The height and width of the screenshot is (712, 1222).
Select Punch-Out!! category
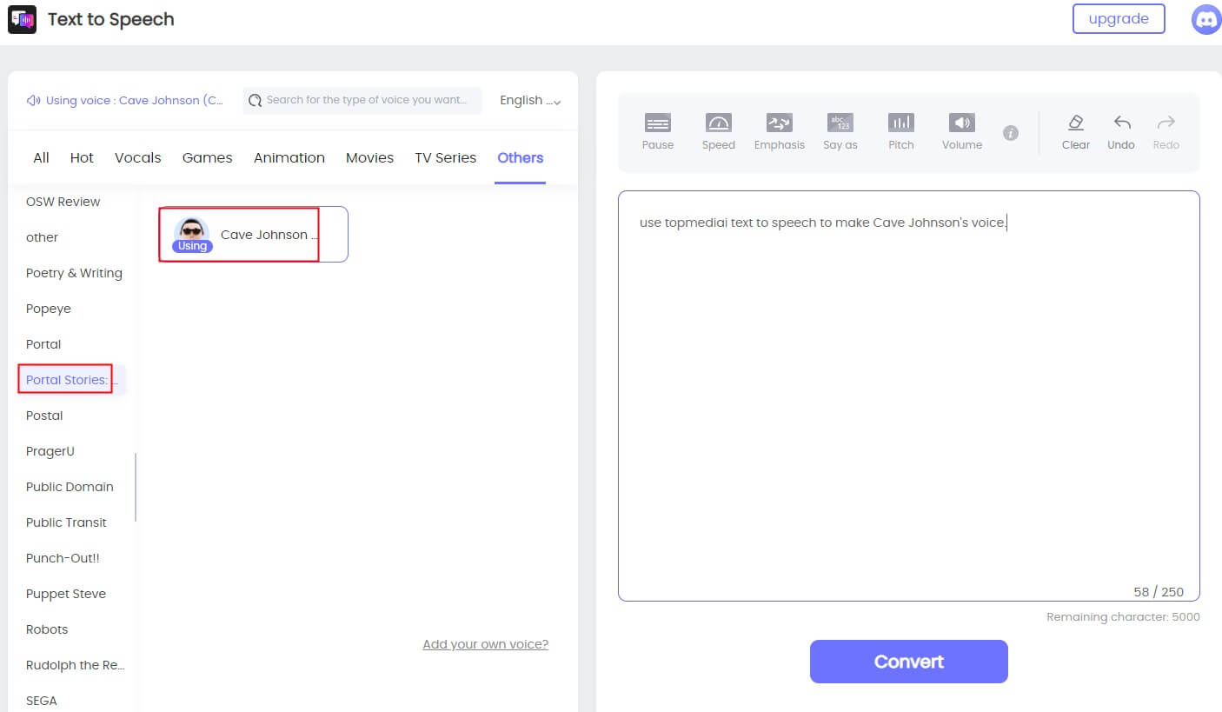coord(63,558)
